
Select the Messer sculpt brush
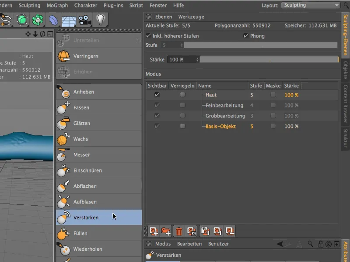pos(99,155)
